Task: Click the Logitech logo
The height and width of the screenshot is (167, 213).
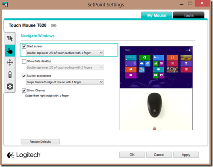Action: [x=24, y=155]
